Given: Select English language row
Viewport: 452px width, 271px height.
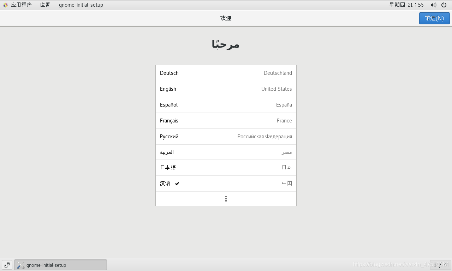Looking at the screenshot, I should point(226,89).
